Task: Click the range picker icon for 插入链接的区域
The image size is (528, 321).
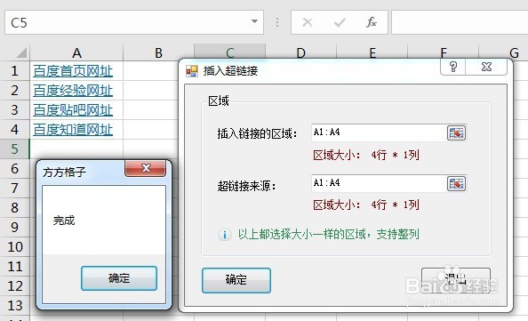Action: [x=456, y=132]
